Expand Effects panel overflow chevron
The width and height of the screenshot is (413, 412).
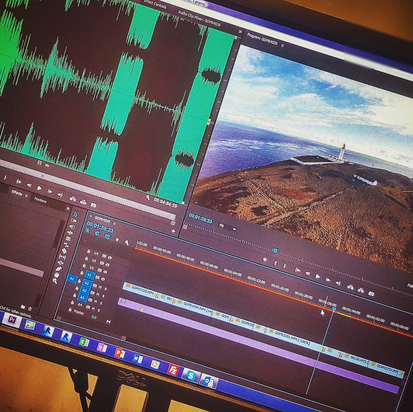pyautogui.click(x=68, y=209)
